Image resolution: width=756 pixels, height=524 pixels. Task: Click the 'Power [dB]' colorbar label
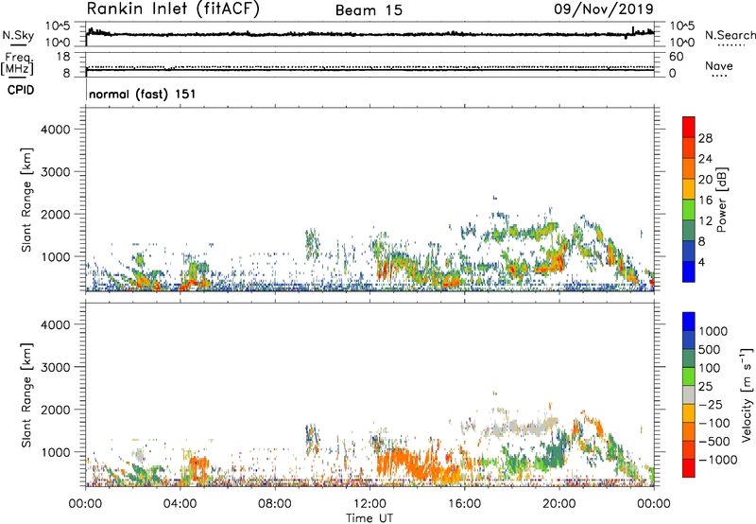pos(722,200)
